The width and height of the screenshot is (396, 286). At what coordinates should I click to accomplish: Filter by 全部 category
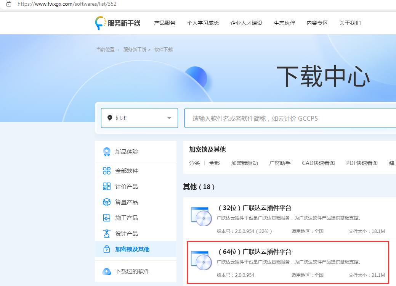[215, 163]
